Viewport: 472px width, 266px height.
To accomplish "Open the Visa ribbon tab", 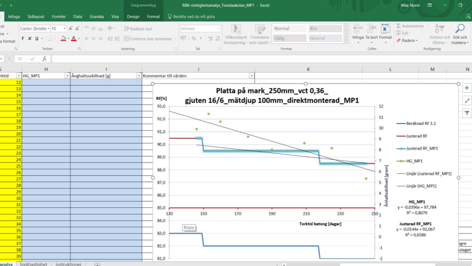I will [115, 17].
